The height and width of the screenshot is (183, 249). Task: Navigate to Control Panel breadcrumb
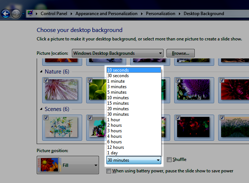(x=54, y=14)
